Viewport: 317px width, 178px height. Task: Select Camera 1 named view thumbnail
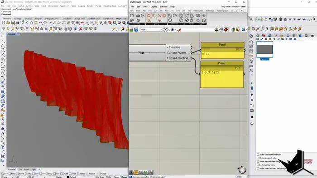[264, 49]
